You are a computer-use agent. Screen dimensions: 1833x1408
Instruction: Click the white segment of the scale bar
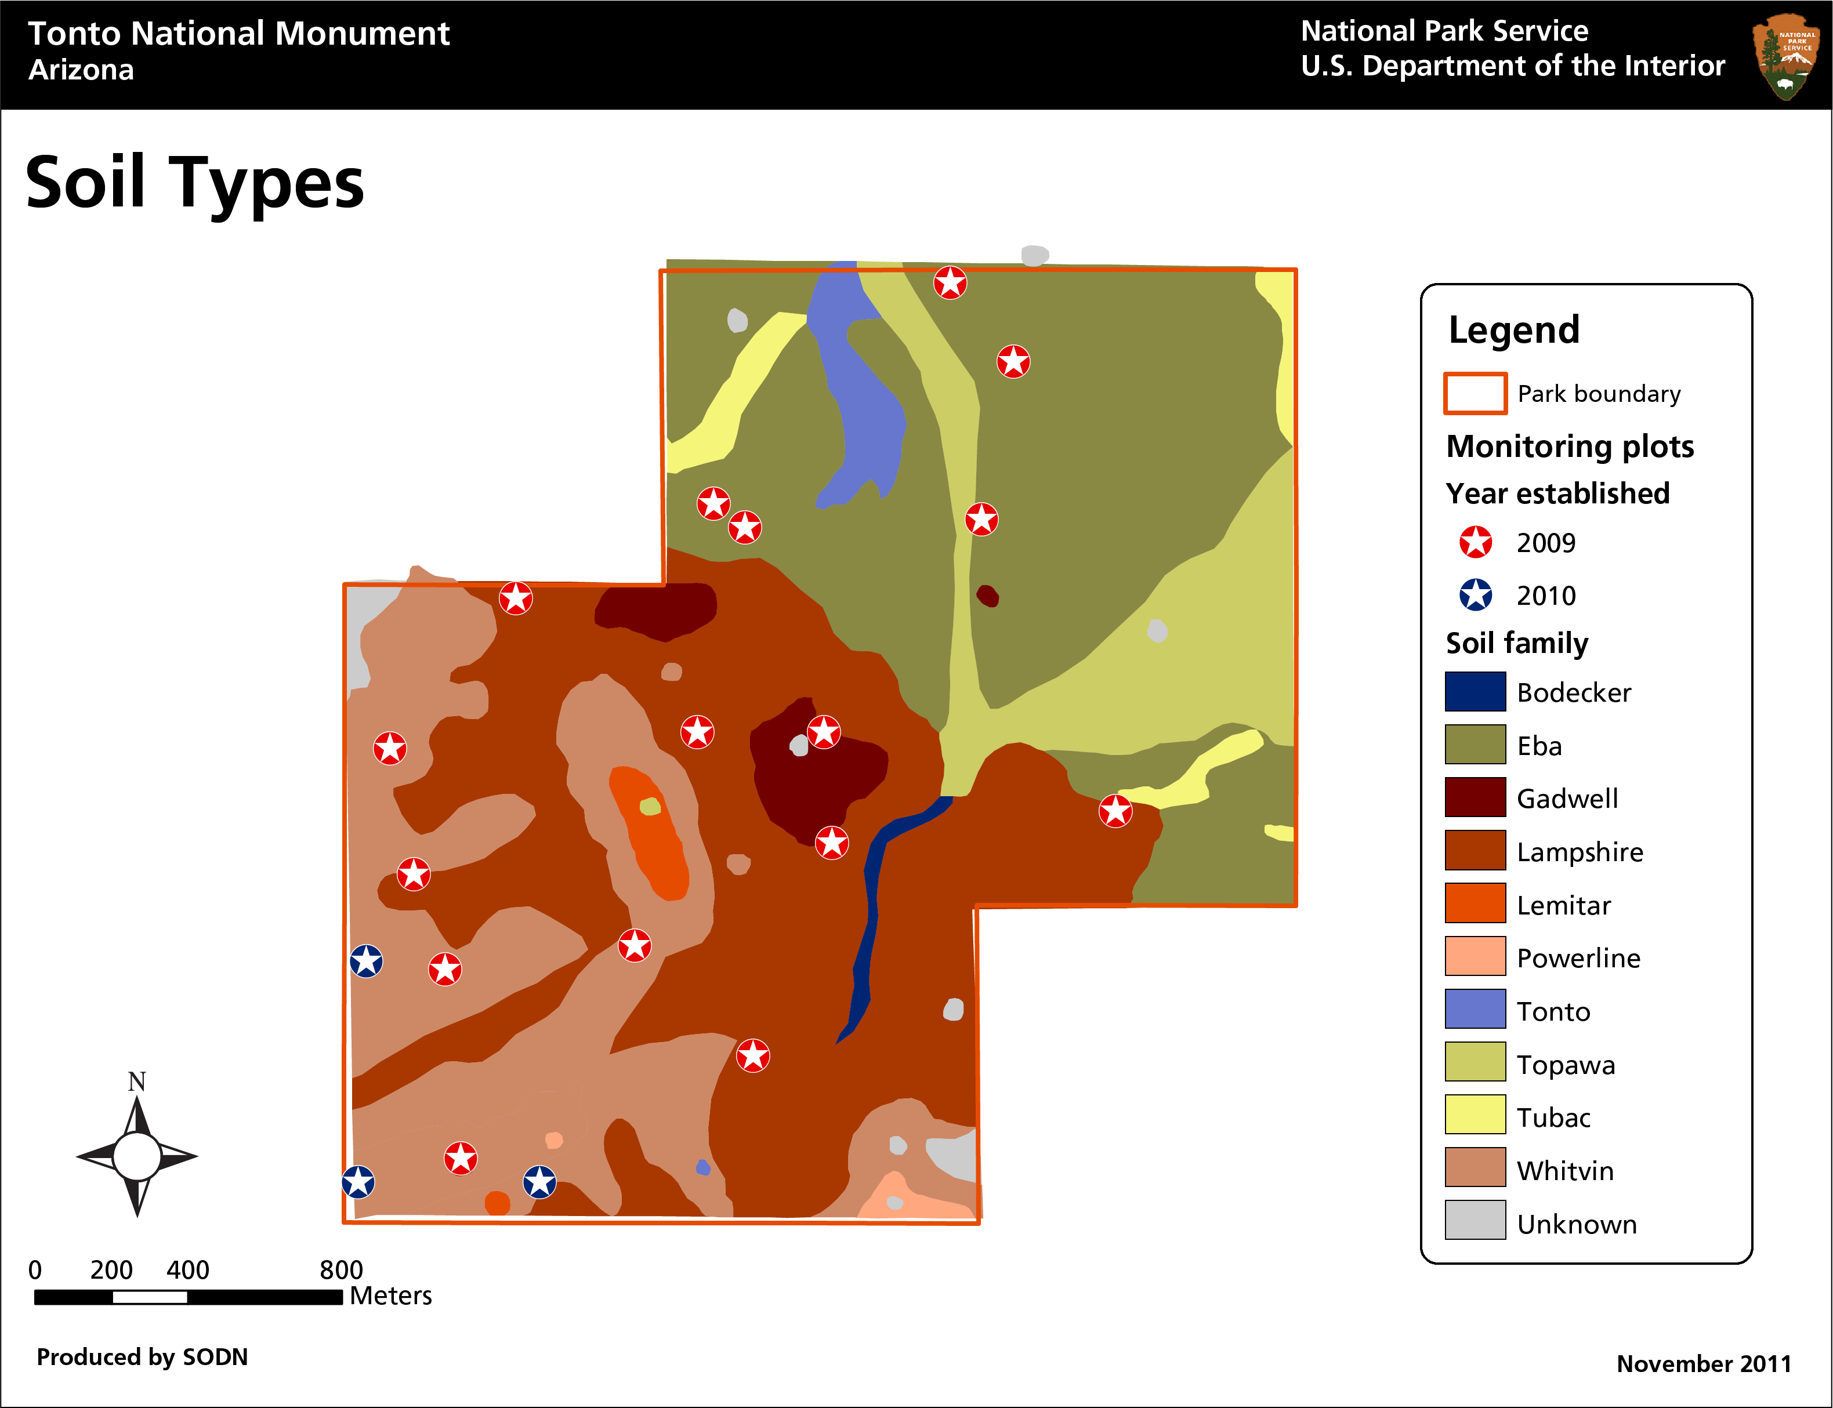149,1297
